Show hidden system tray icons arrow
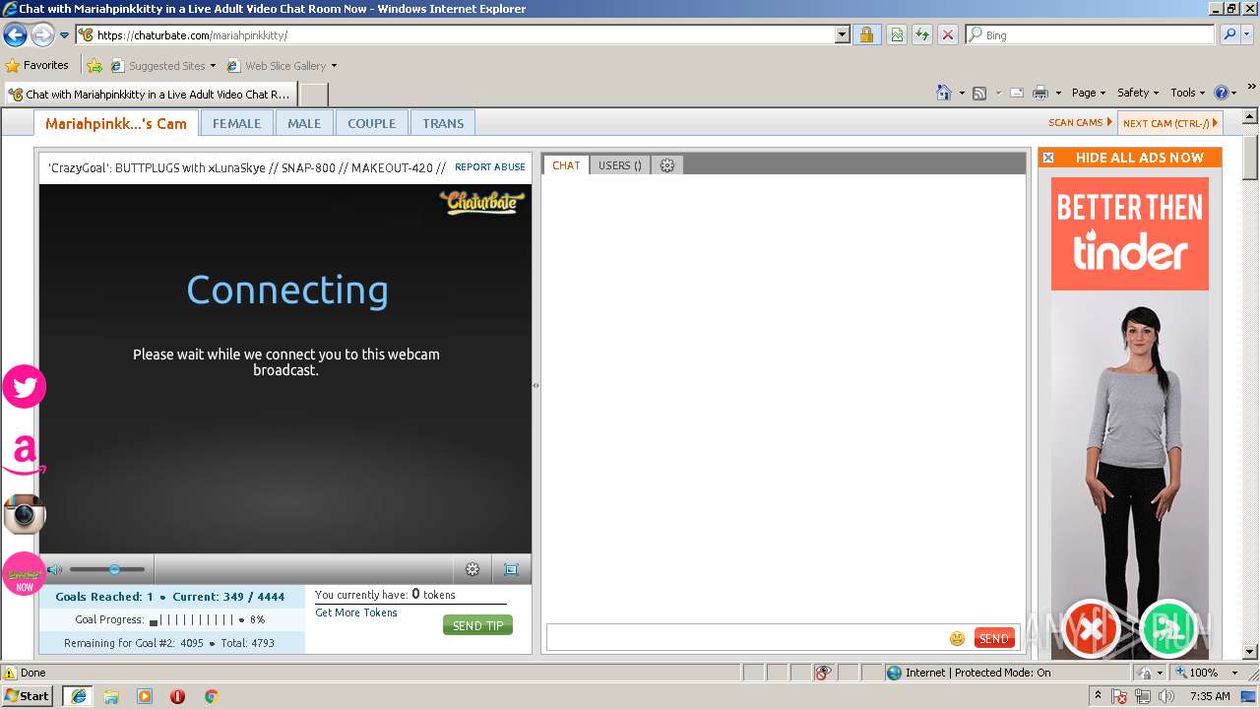 pyautogui.click(x=1098, y=696)
